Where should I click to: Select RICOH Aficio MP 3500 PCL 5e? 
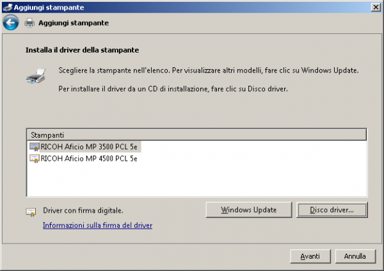click(89, 147)
